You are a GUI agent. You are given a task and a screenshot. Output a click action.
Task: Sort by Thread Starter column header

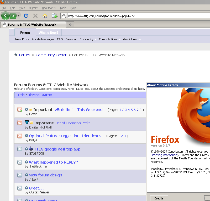tap(40, 95)
